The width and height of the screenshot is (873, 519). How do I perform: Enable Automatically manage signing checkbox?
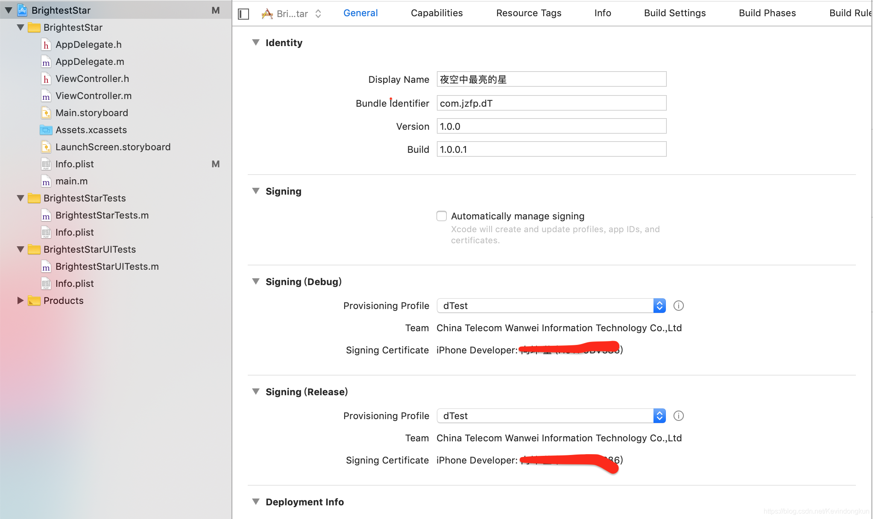coord(442,216)
